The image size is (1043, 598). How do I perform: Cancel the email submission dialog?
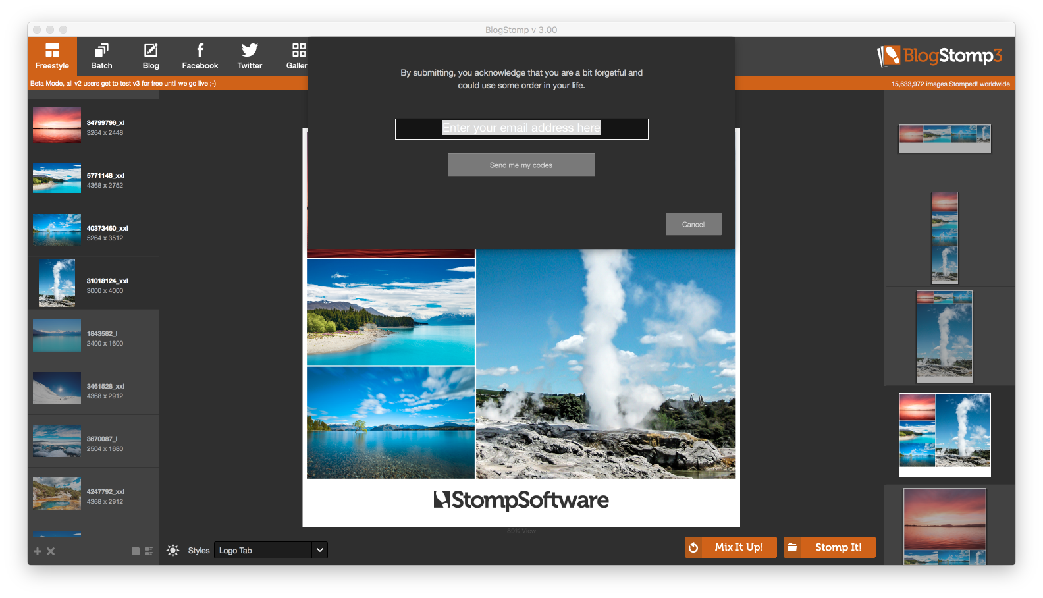pos(693,224)
